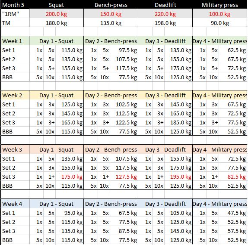Select Week 1 Day 3 - Deadlift header
Viewport: 248px width, 245px height.
point(165,41)
